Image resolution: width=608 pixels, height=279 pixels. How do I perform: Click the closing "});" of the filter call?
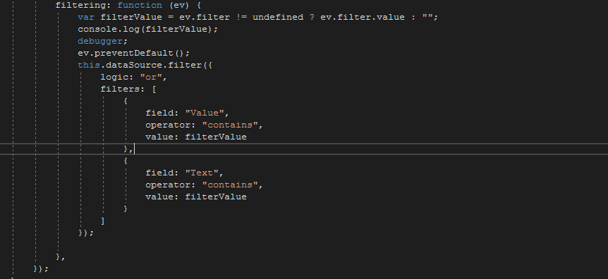pos(86,233)
